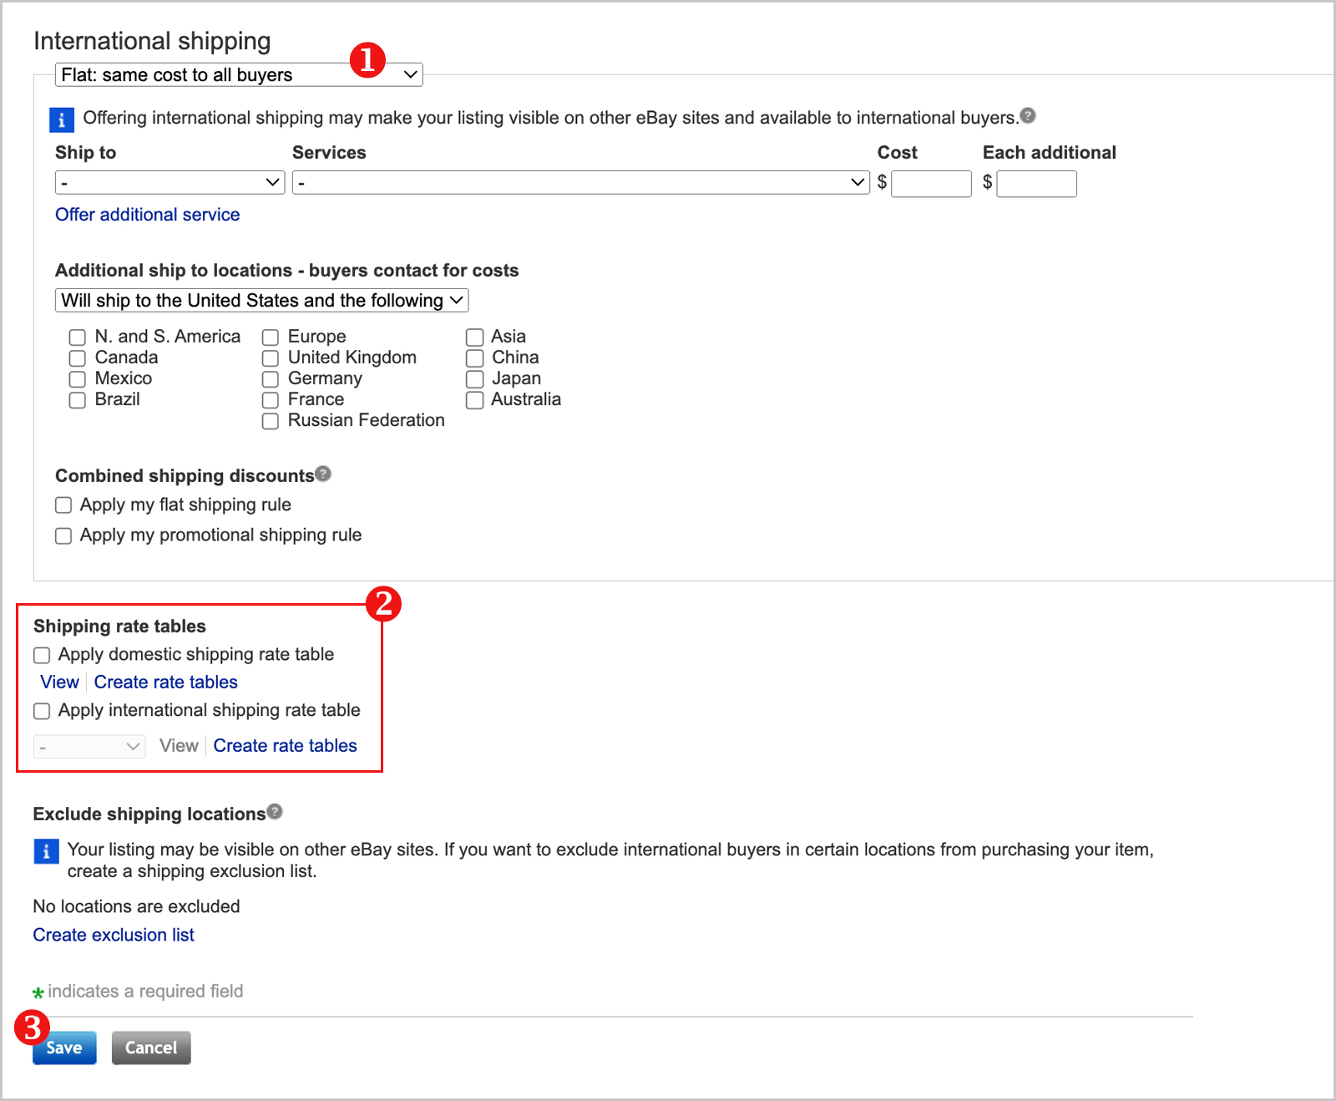Check the United Kingdom shipping checkbox
The image size is (1336, 1101).
(x=270, y=358)
